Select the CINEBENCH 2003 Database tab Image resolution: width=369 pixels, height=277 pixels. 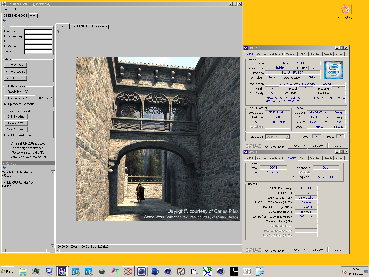(x=89, y=26)
